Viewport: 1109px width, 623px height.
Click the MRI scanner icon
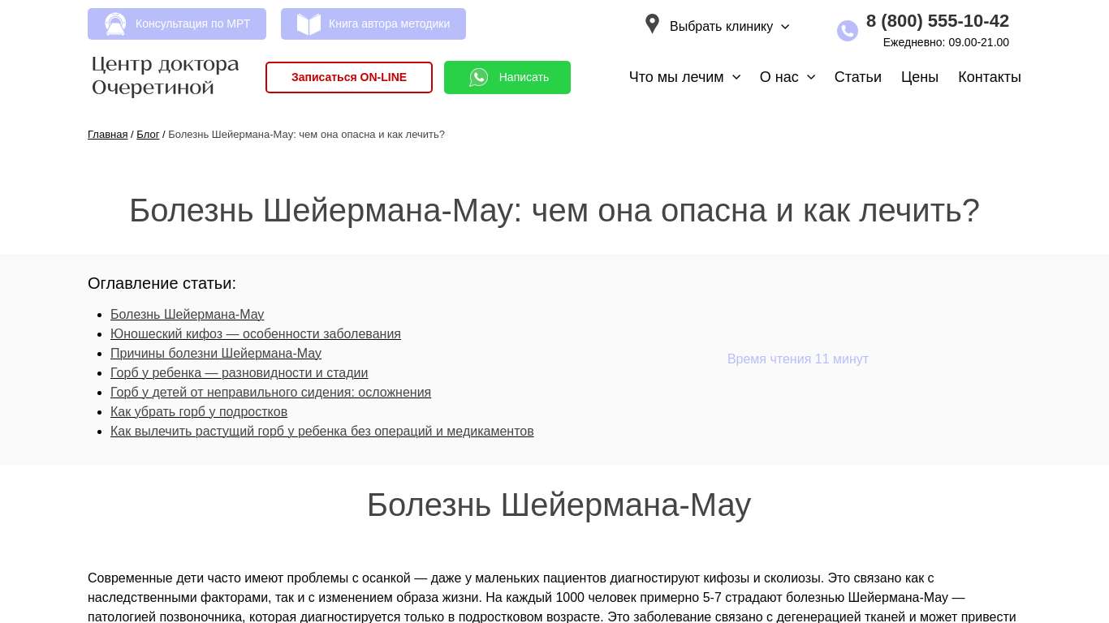point(115,24)
